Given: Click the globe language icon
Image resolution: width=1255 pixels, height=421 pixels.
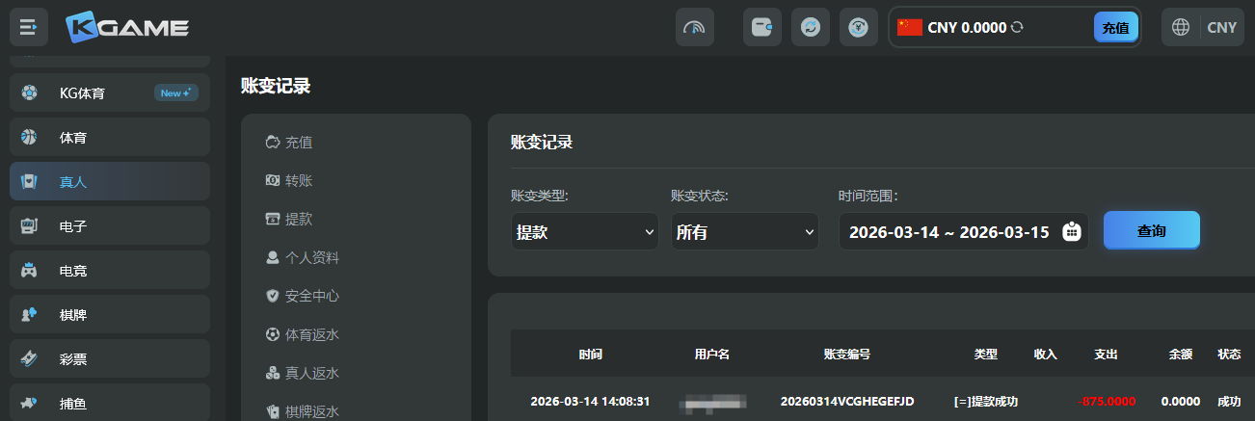Looking at the screenshot, I should 1180,27.
